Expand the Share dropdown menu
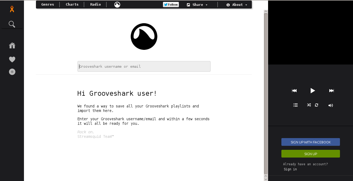353x181 pixels. coord(197,5)
